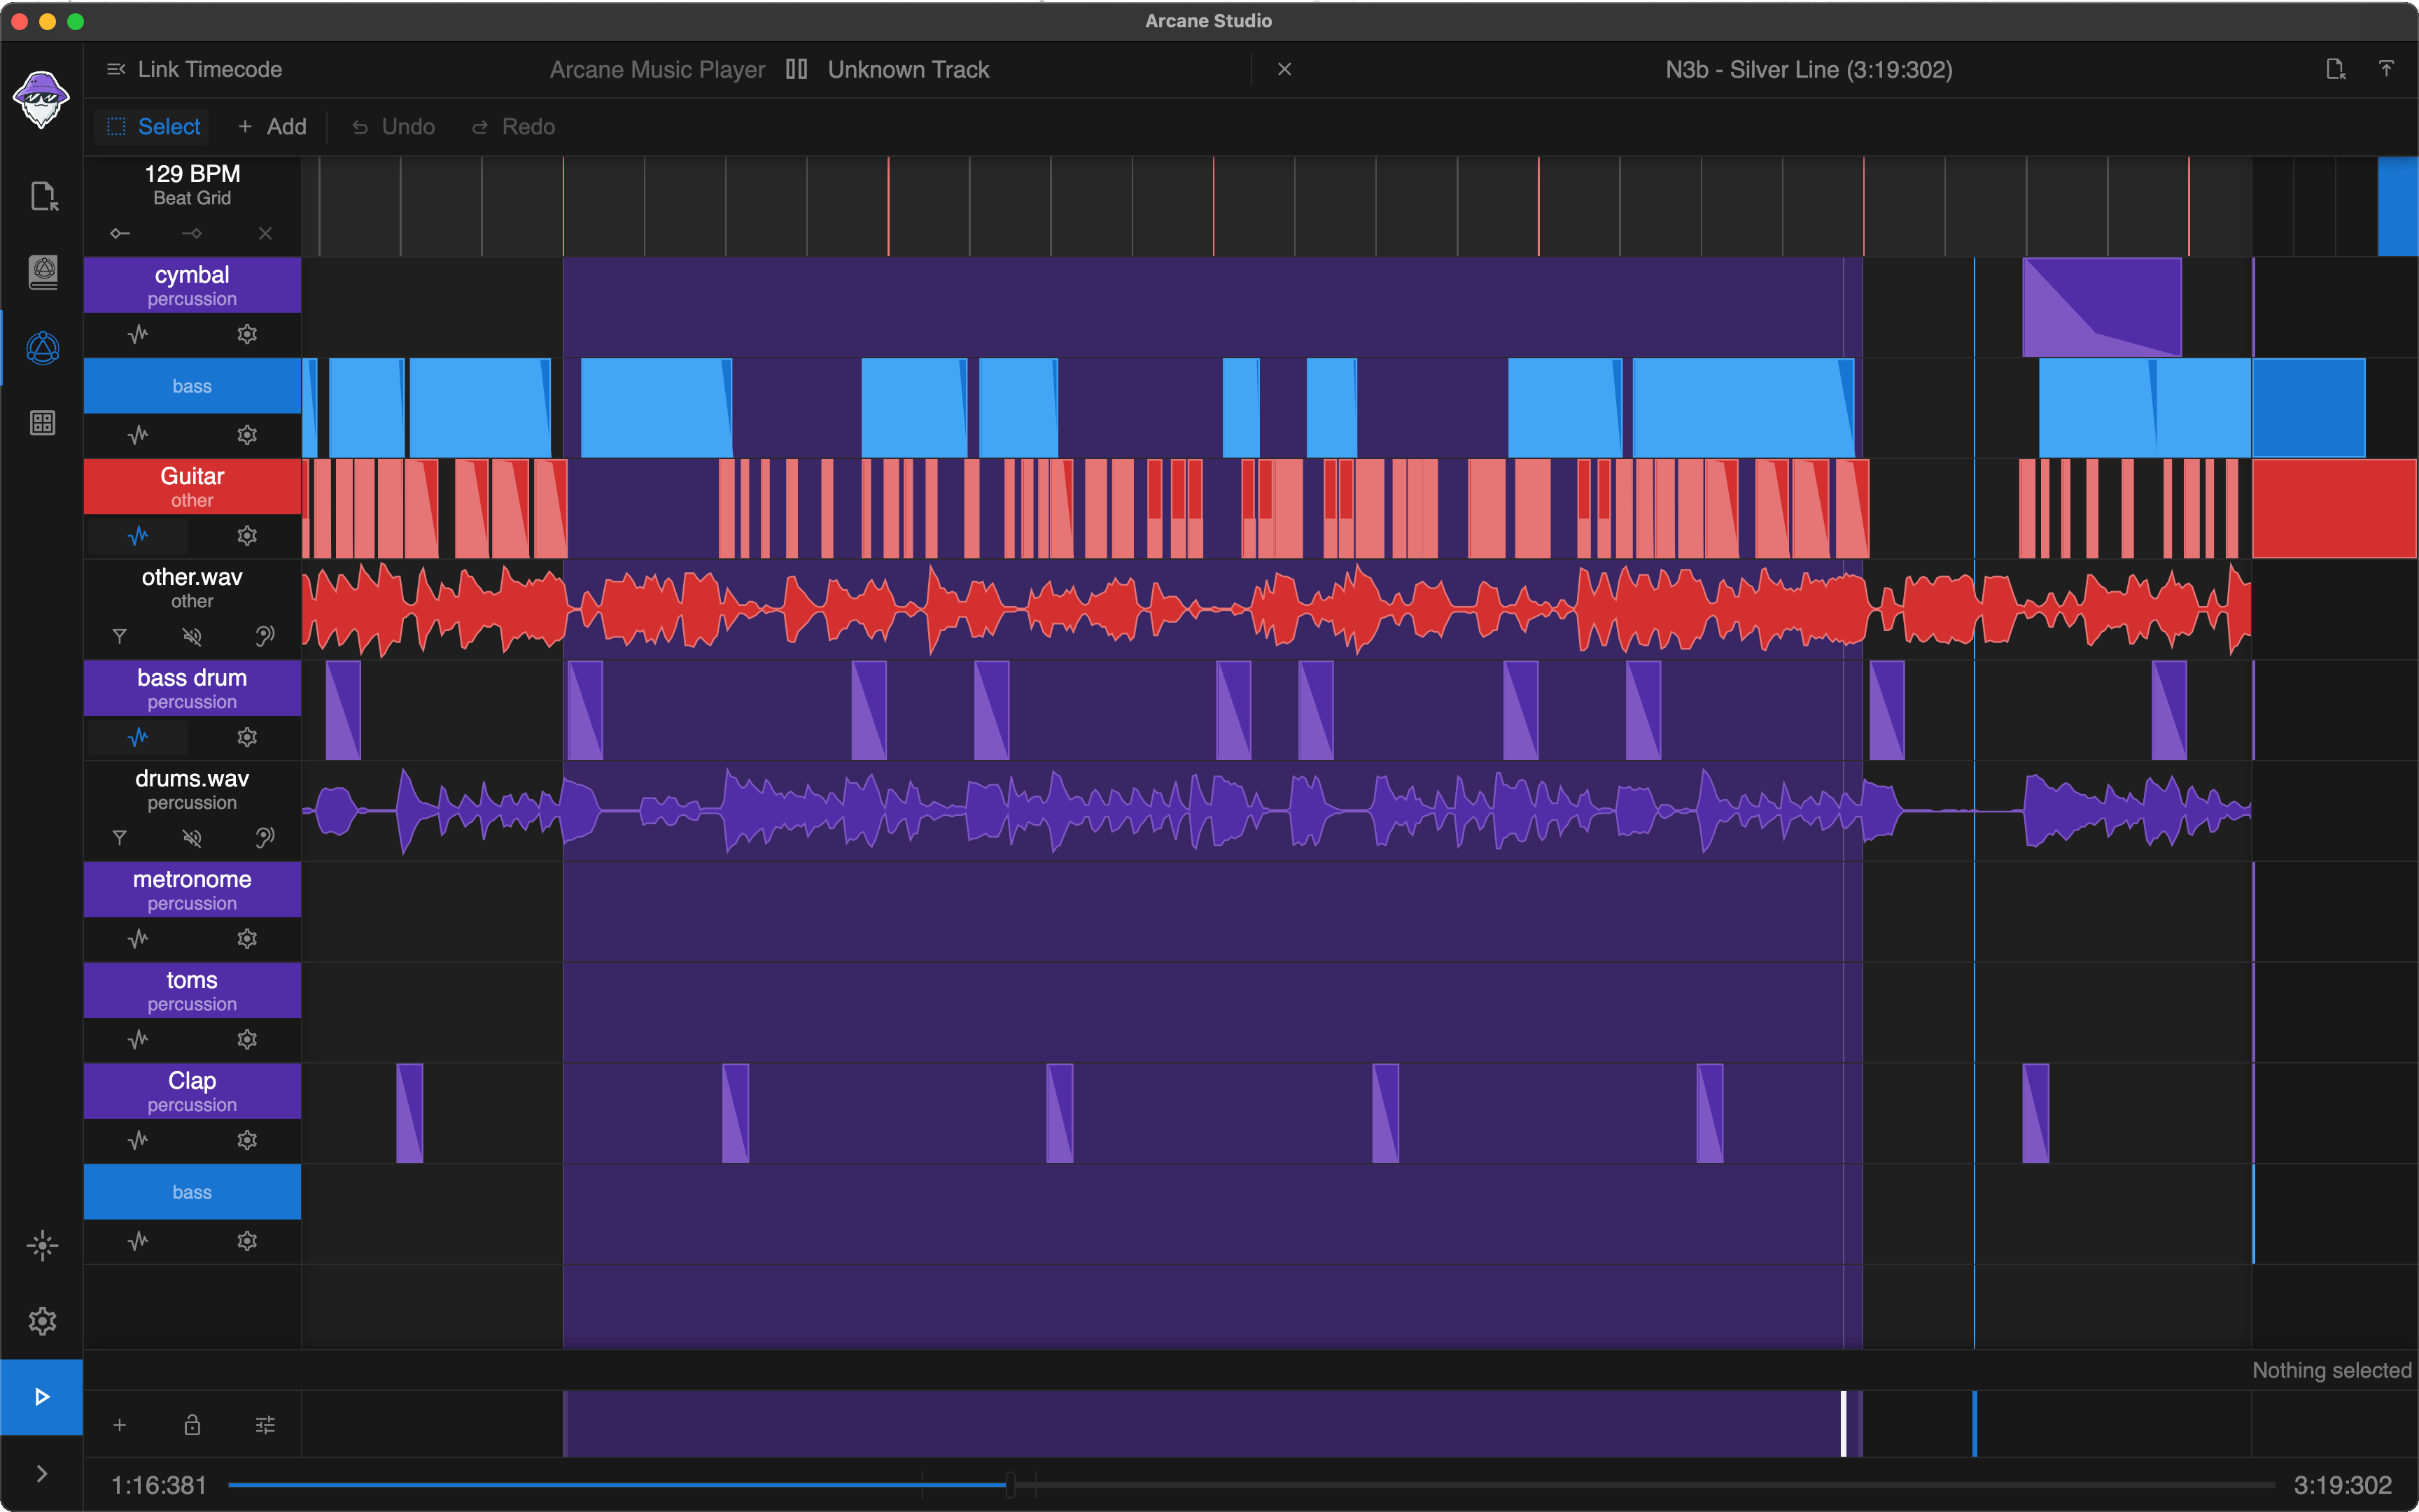Screen dimensions: 2419x1512
Task: Click the 129 BPM Beat Grid label
Action: (x=192, y=184)
